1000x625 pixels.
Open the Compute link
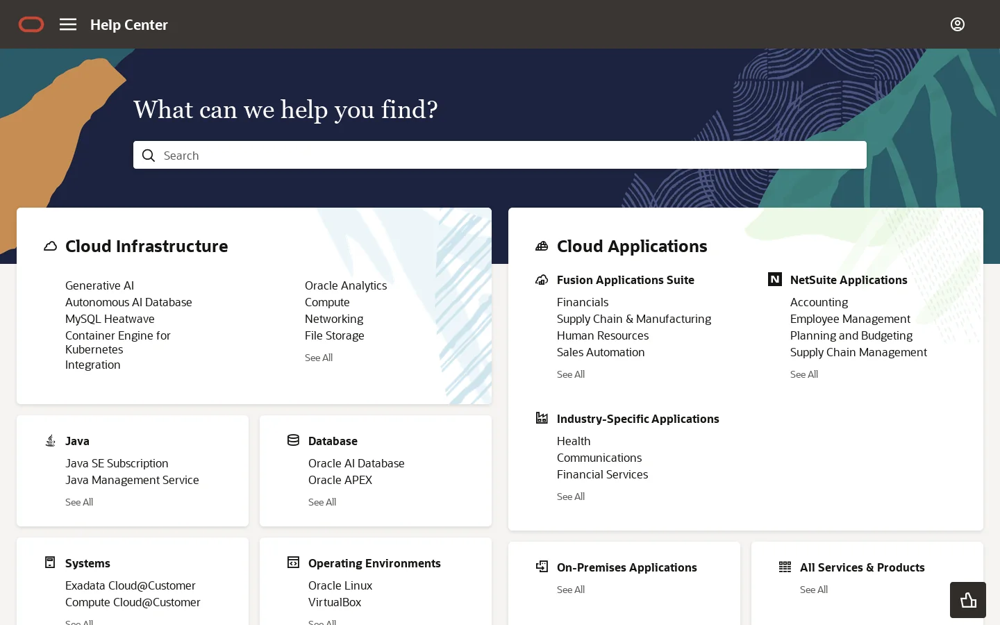pyautogui.click(x=327, y=302)
